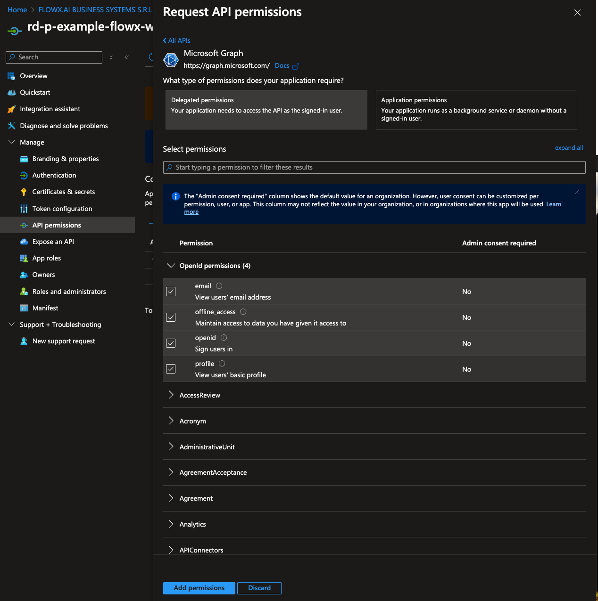The height and width of the screenshot is (601, 598).
Task: Open the Learn more link in banner
Action: click(554, 204)
